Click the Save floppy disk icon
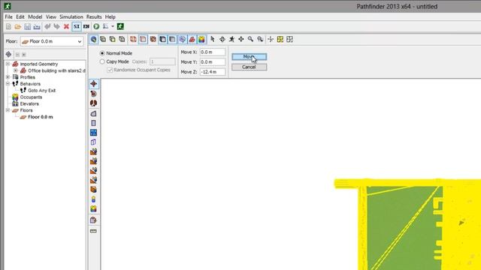 point(27,27)
